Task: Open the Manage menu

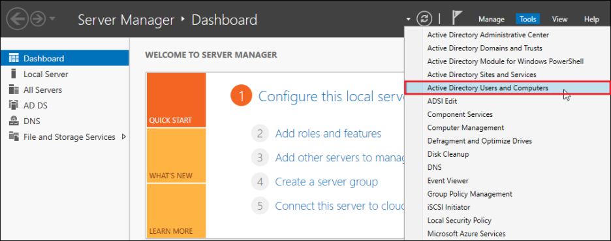Action: (x=492, y=19)
